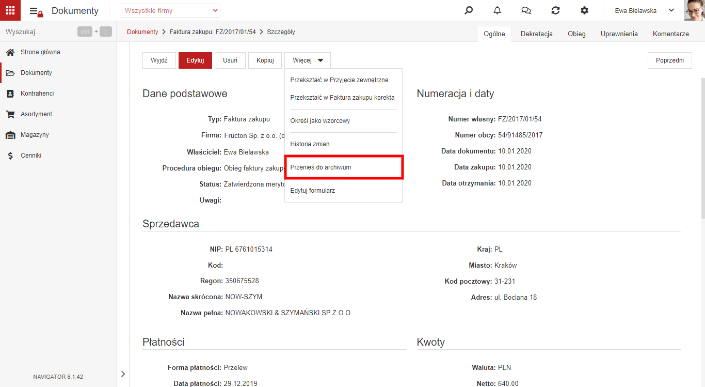The image size is (705, 387).
Task: Click the red Edytuj button
Action: 195,60
